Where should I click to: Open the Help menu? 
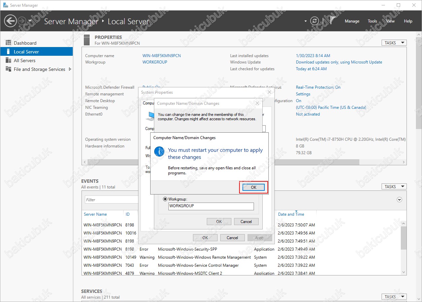(x=408, y=21)
